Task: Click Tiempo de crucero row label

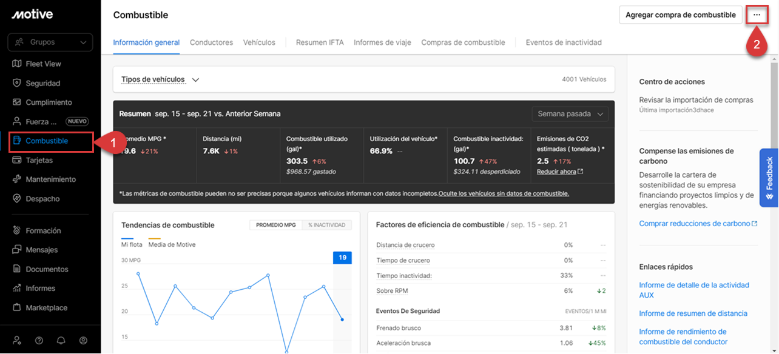Action: click(x=403, y=260)
